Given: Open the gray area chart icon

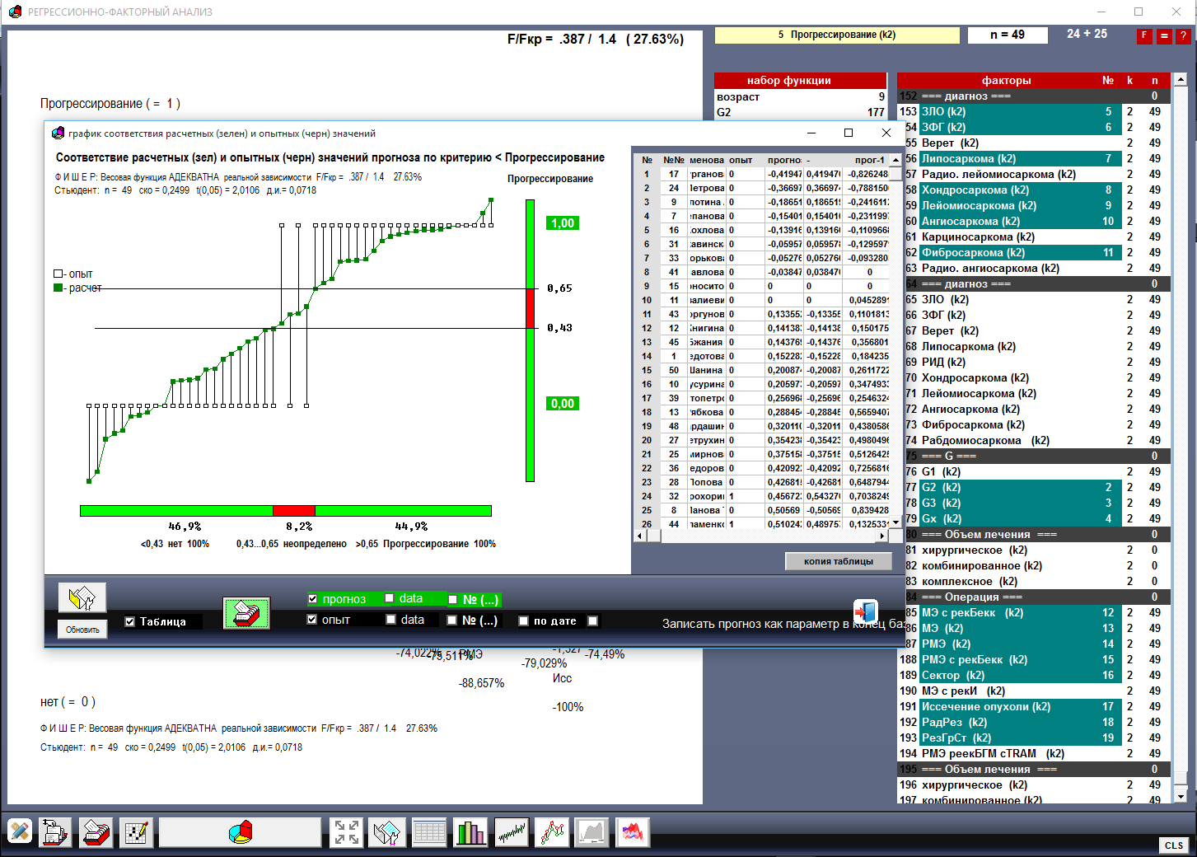Looking at the screenshot, I should pyautogui.click(x=591, y=832).
